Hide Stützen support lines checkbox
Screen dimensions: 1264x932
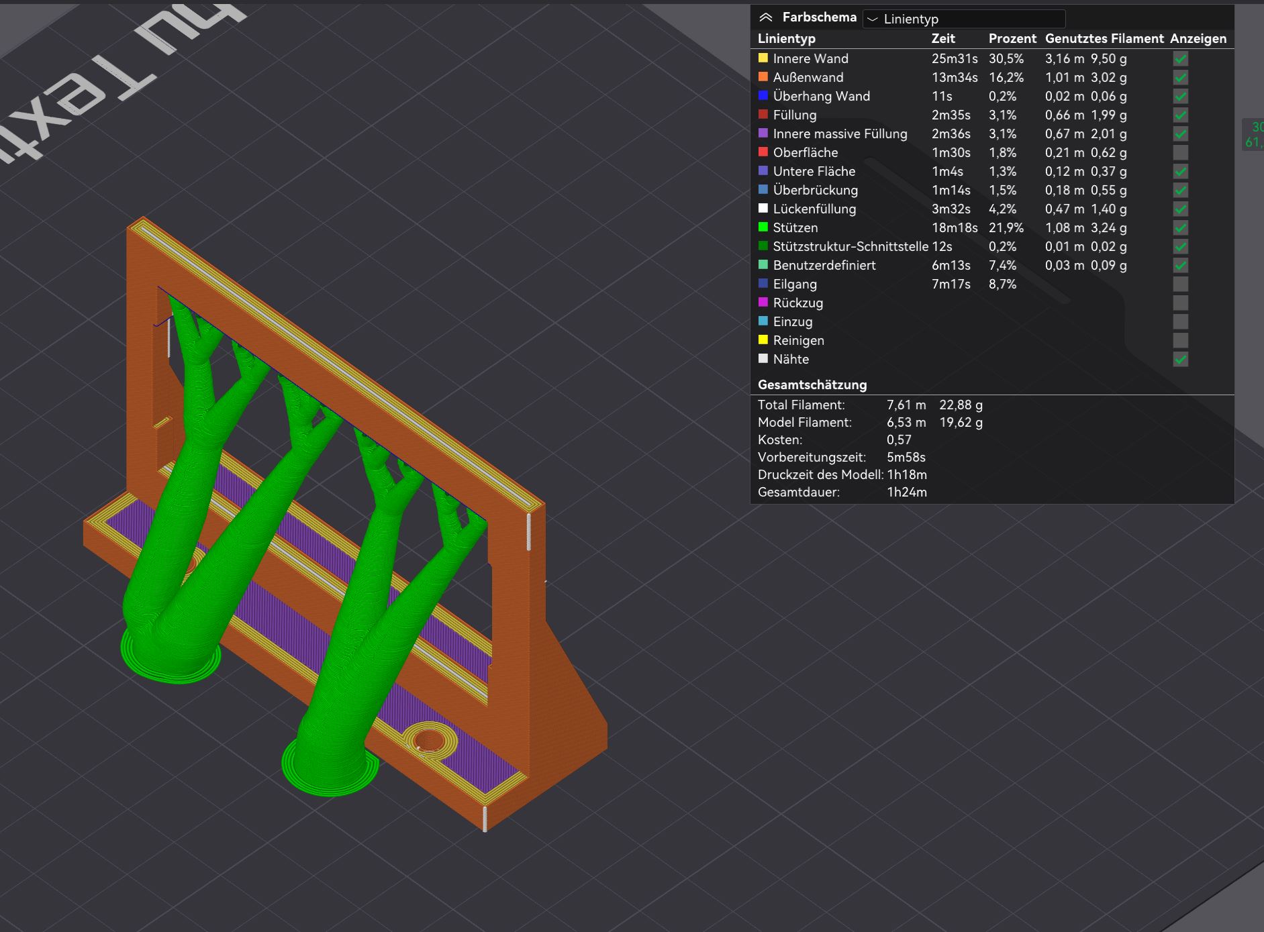point(1181,228)
